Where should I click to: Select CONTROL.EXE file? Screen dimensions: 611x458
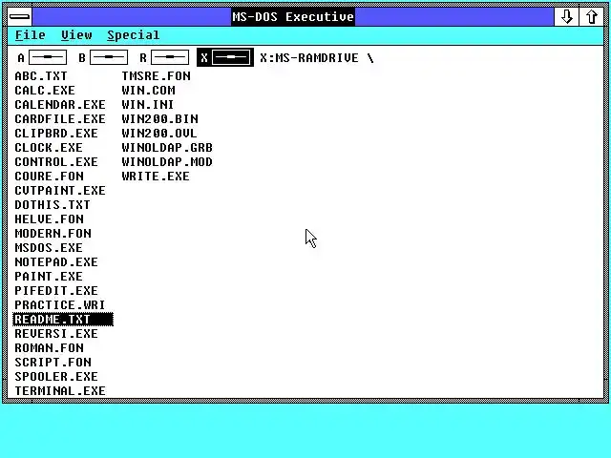pos(56,162)
